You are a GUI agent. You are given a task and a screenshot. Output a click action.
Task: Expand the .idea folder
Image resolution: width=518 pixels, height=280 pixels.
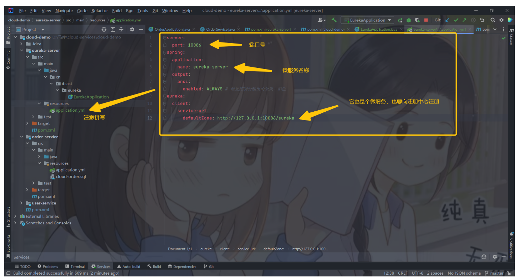click(x=22, y=44)
